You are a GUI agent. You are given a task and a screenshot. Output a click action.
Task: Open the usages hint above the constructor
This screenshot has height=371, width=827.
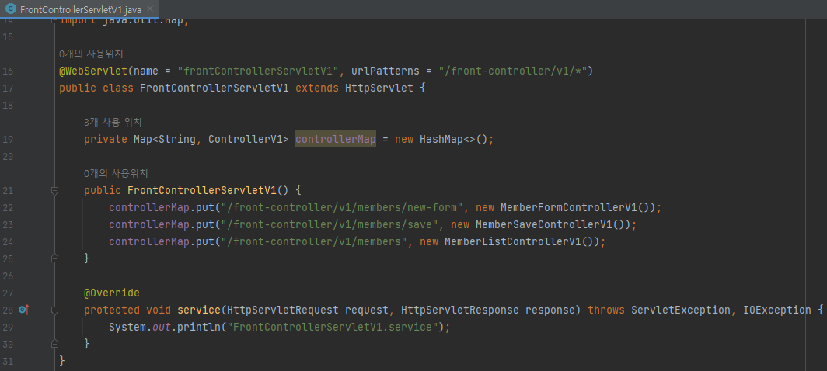coord(116,173)
